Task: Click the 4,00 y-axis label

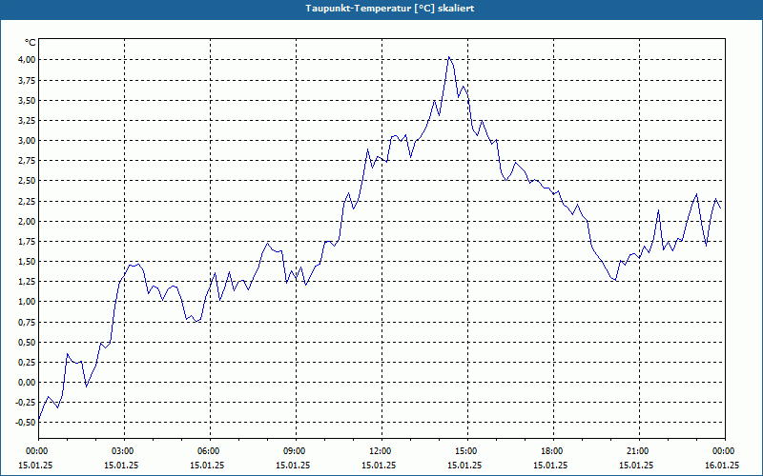Action: (28, 60)
